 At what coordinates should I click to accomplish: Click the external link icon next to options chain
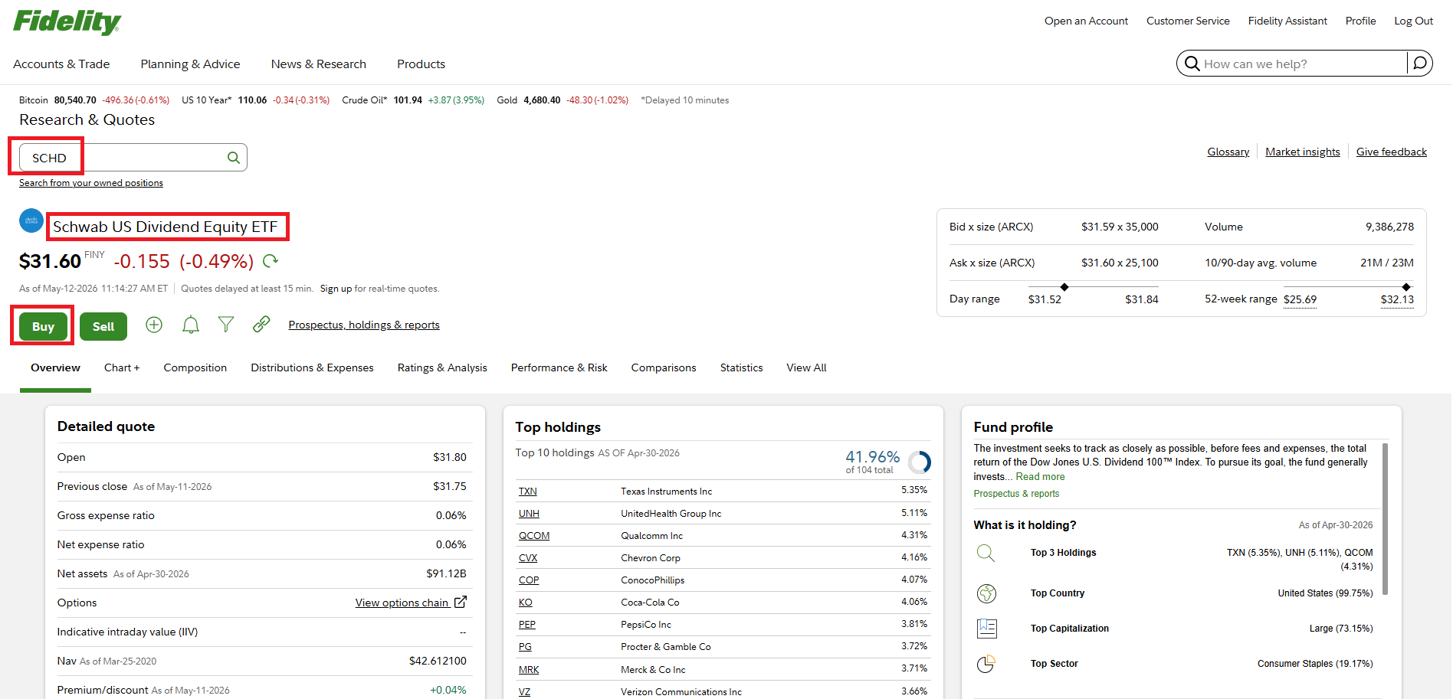tap(461, 602)
